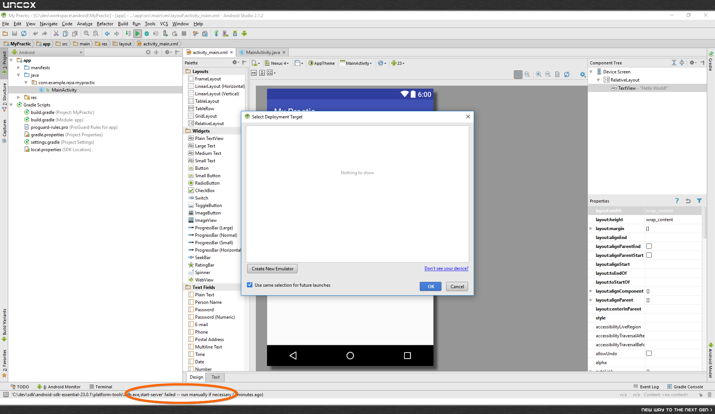Open the Event Log panel
Image resolution: width=715 pixels, height=414 pixels.
pyautogui.click(x=646, y=387)
